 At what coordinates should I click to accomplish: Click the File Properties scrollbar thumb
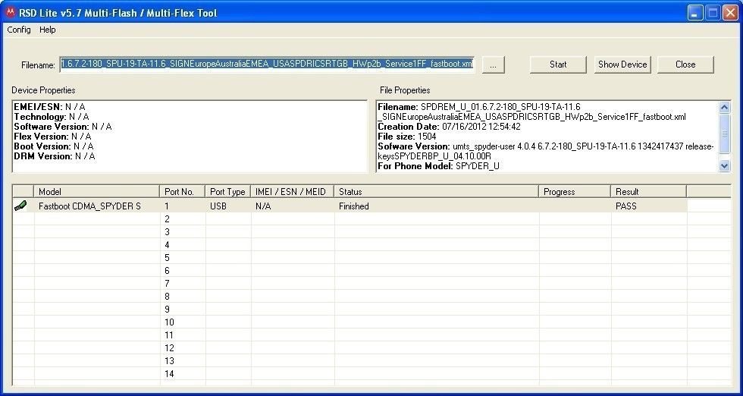point(725,134)
